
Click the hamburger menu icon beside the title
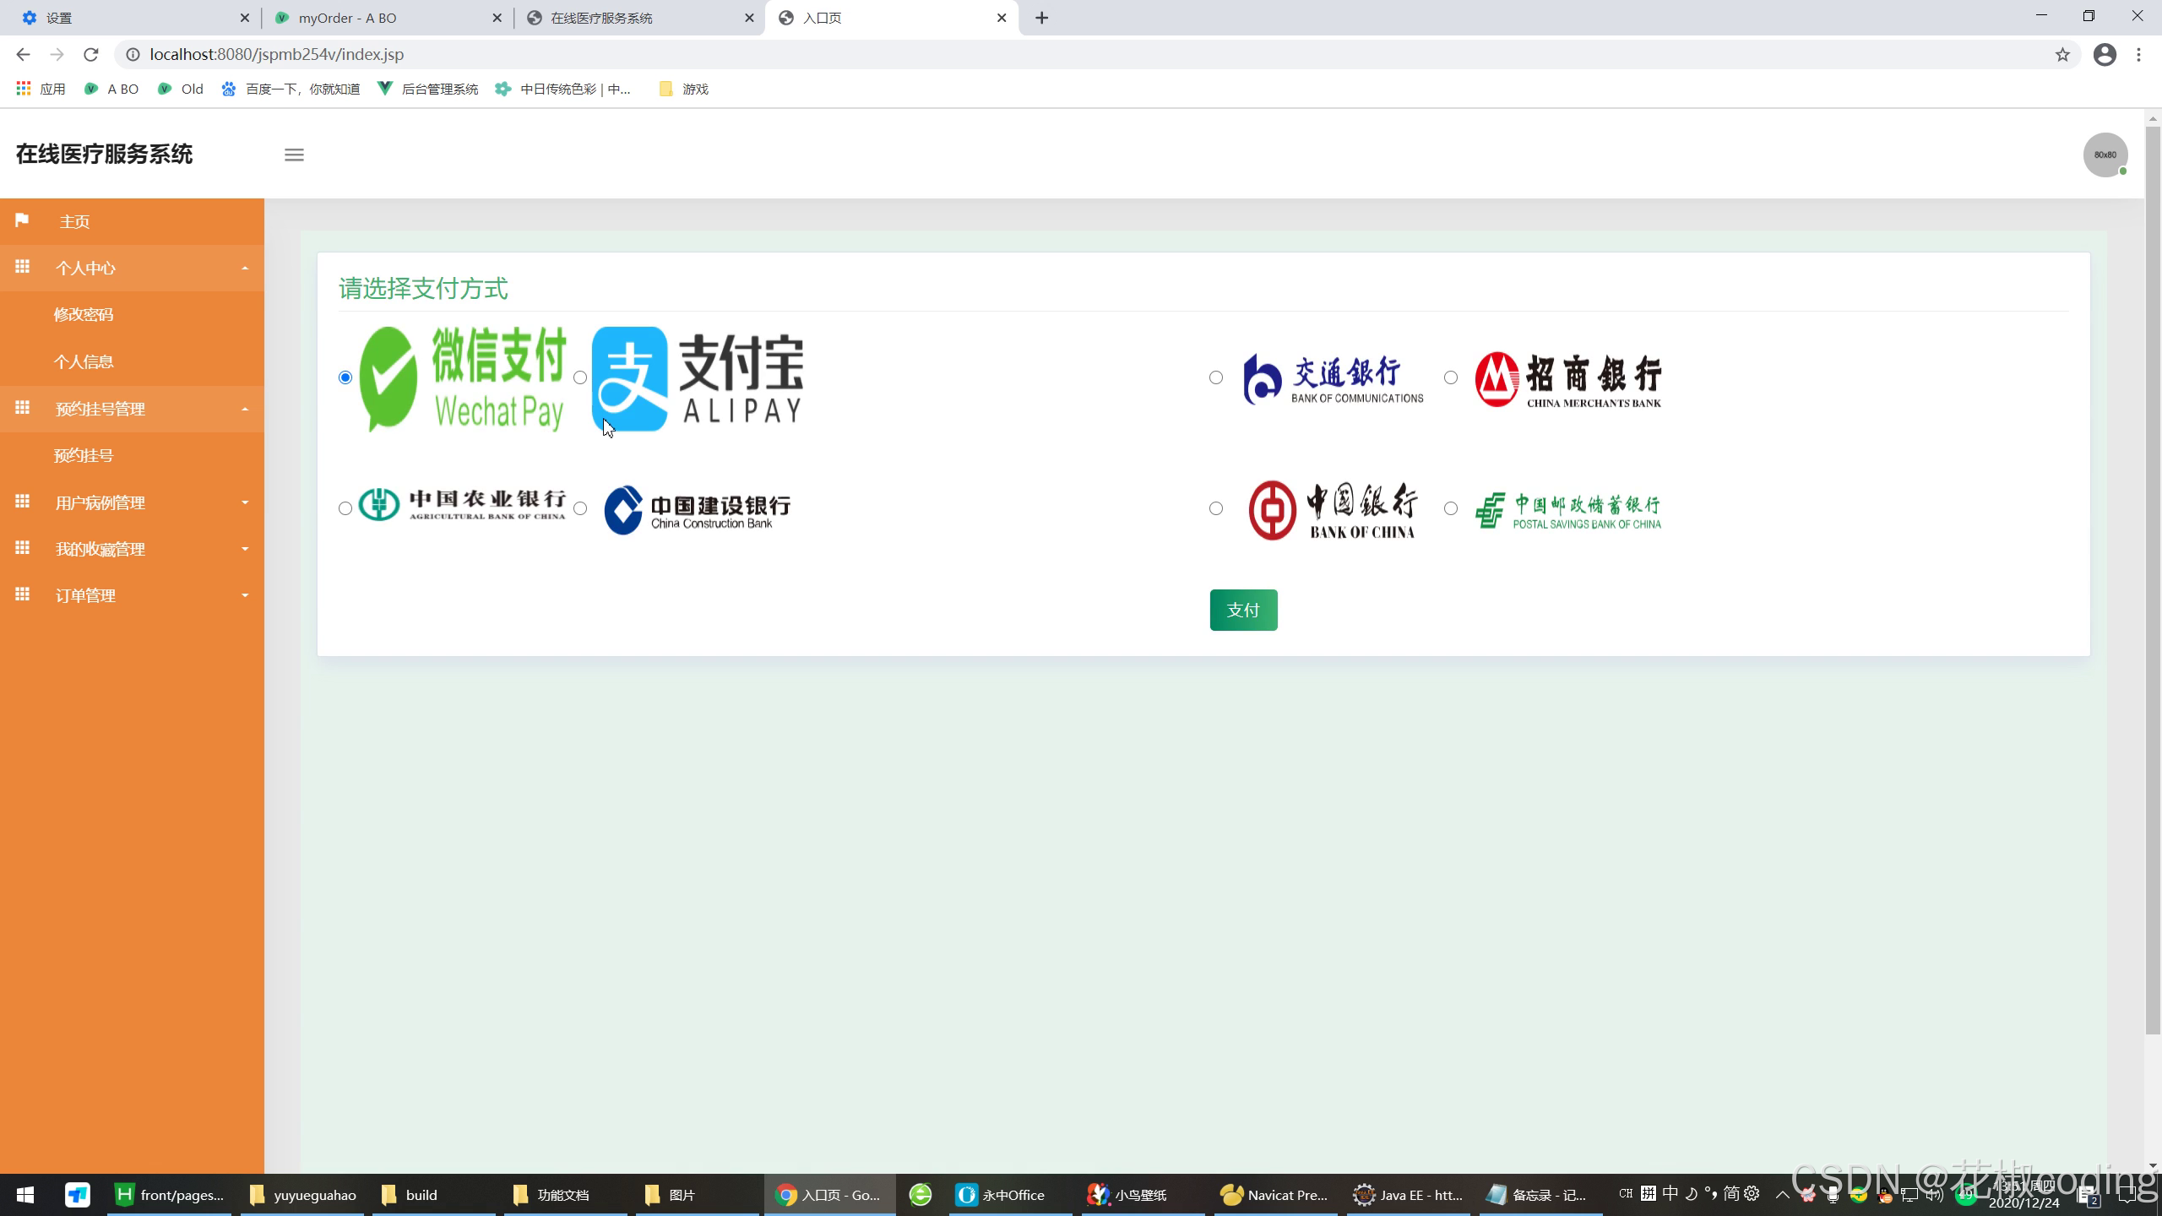coord(294,155)
